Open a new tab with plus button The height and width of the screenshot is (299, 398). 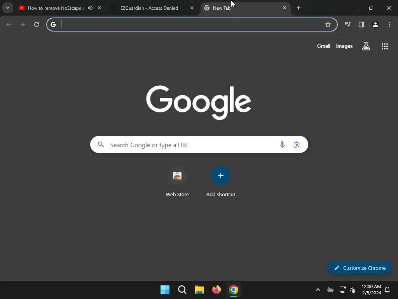pos(298,8)
